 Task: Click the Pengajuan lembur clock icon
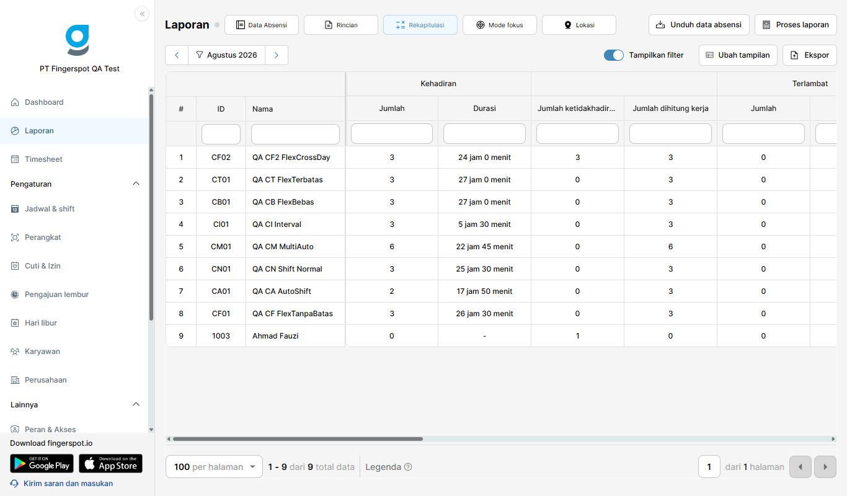(16, 294)
